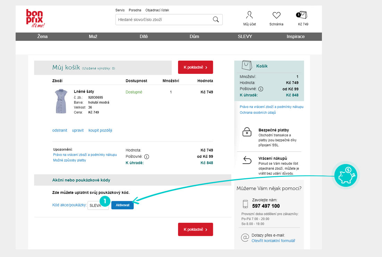
Task: Click the bonprix logo
Action: [35, 18]
